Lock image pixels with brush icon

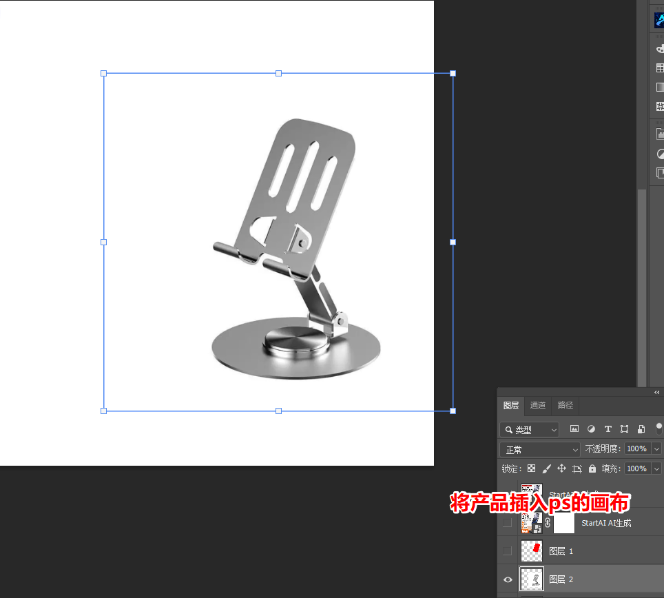[x=547, y=468]
